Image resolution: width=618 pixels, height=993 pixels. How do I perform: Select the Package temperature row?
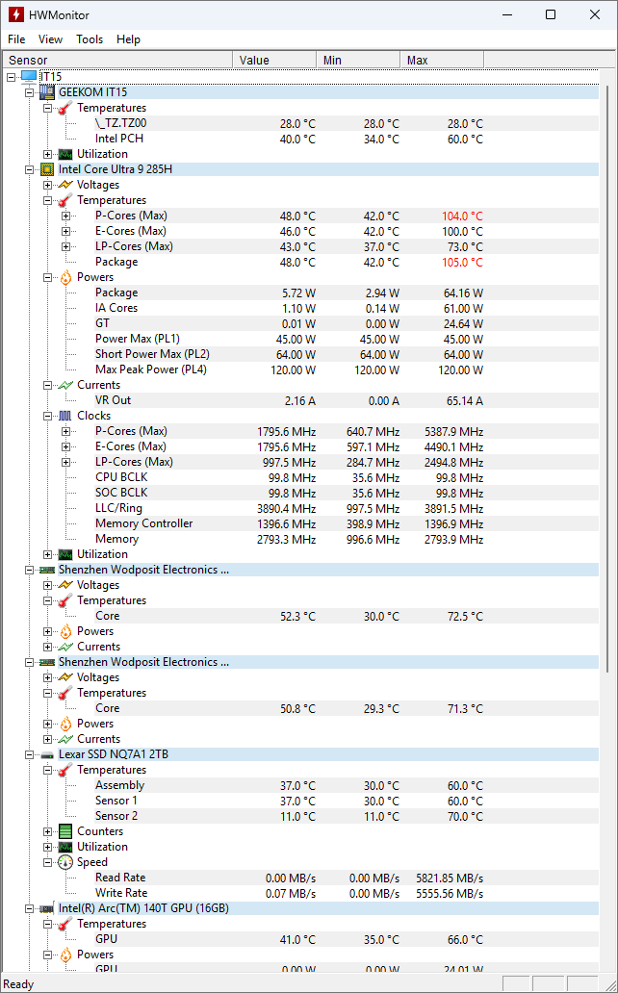116,262
